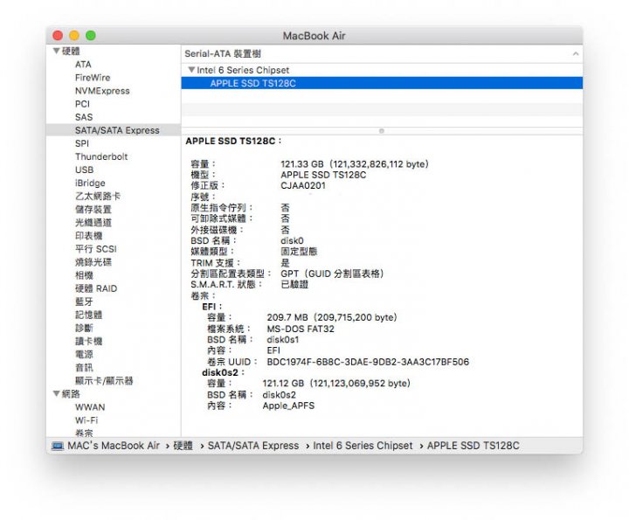The image size is (629, 520).
Task: Select 顯示卡/顯示器 graphics entry
Action: 104,381
